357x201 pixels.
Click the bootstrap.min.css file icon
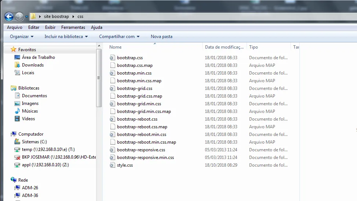pyautogui.click(x=112, y=73)
